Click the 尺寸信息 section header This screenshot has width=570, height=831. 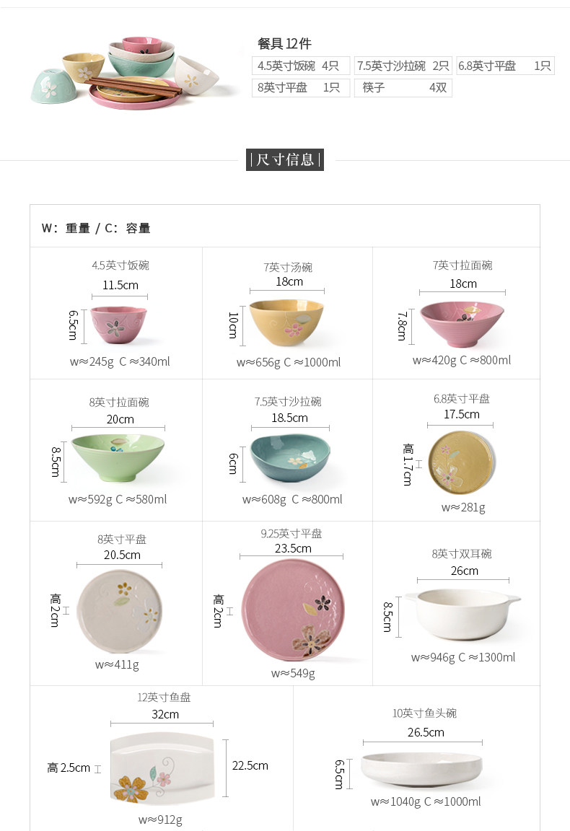point(285,159)
